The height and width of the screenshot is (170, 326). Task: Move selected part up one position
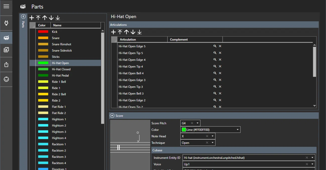point(45,18)
